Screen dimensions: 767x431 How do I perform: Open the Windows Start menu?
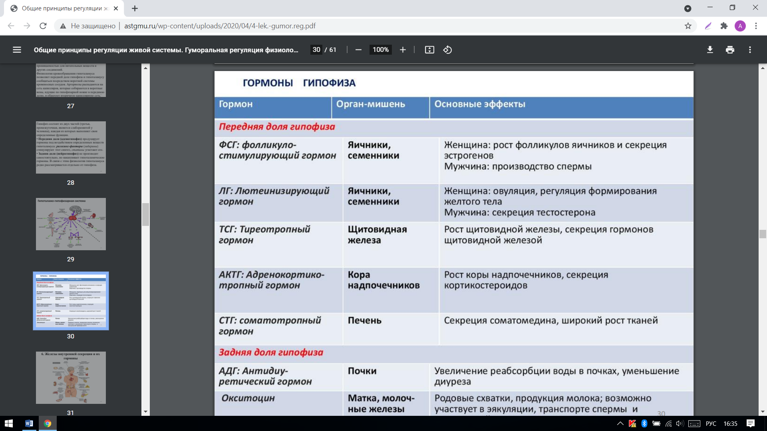tap(9, 423)
